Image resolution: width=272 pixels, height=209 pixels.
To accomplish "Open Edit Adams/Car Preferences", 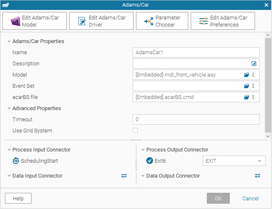I will [223, 21].
